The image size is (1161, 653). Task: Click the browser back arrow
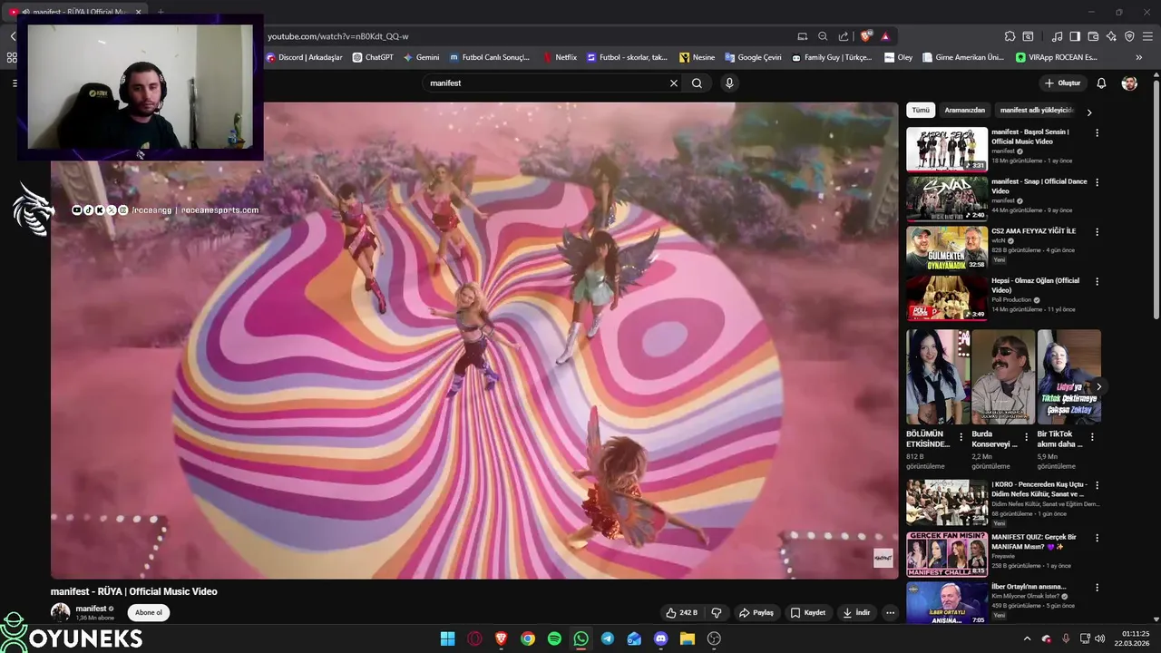[13, 36]
